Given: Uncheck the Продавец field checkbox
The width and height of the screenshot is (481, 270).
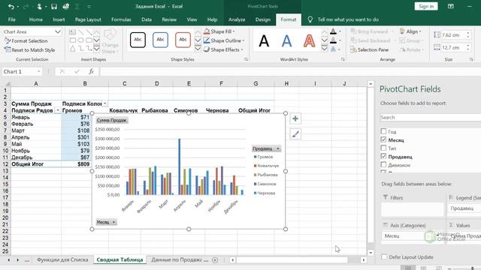Looking at the screenshot, I should [383, 156].
